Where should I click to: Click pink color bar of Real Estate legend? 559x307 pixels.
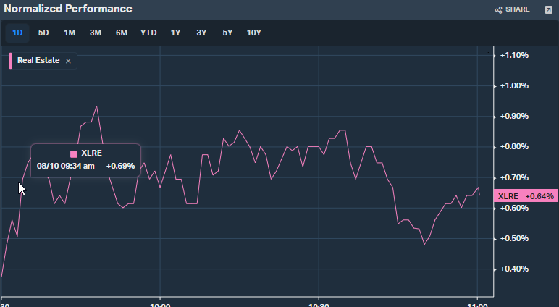coord(10,61)
